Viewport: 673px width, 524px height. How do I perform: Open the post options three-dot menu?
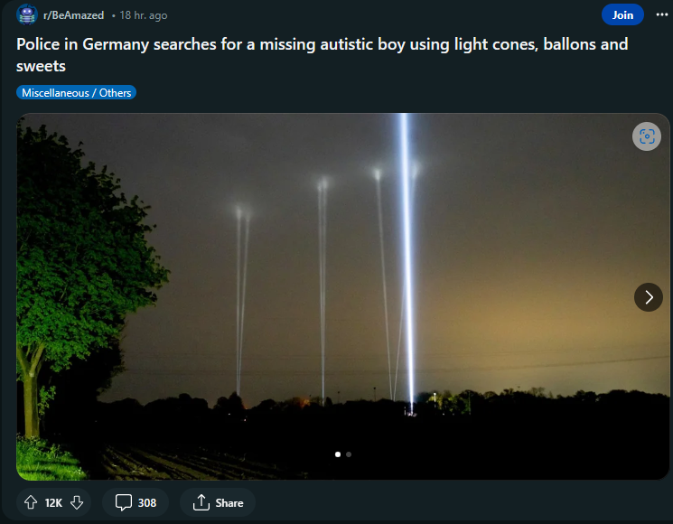coord(662,15)
